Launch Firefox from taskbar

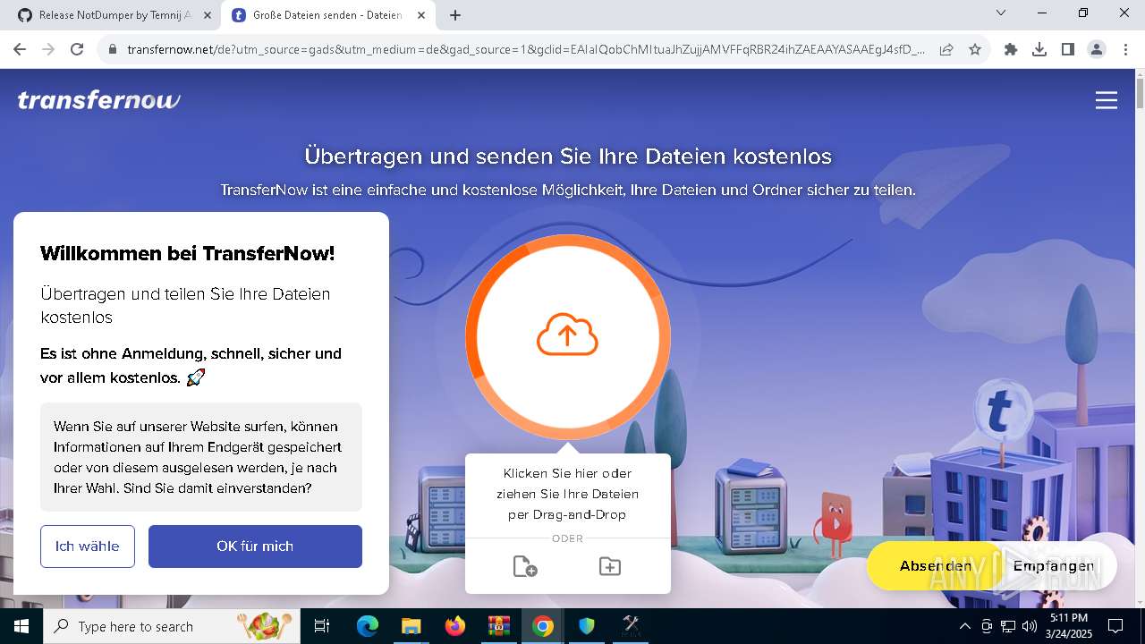[x=455, y=626]
